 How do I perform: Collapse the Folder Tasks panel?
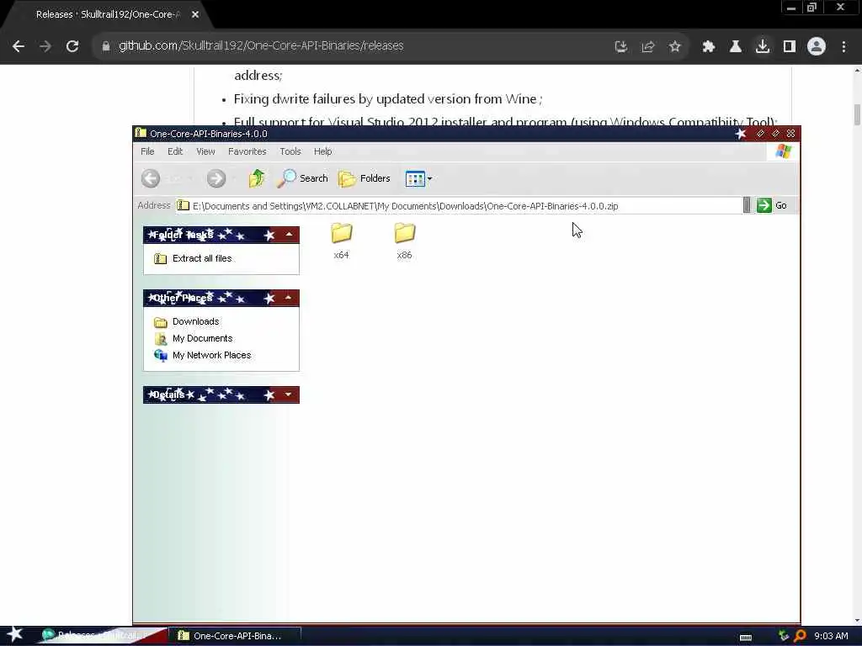tap(290, 235)
